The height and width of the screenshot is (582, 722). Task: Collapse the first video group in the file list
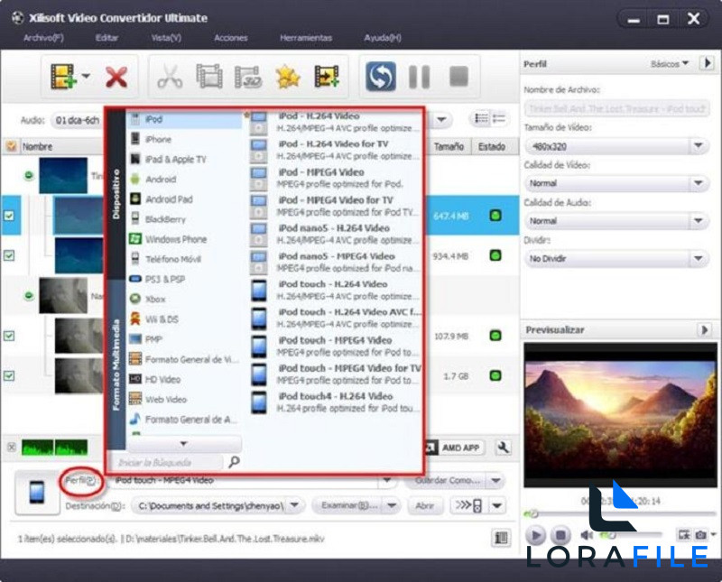[x=29, y=175]
